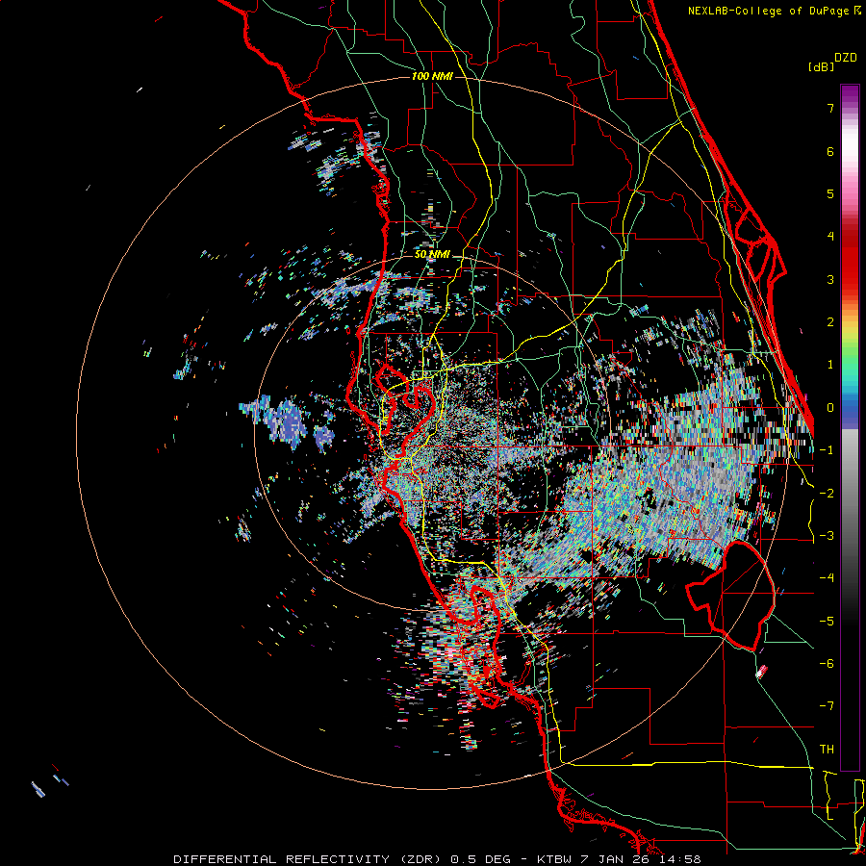Click the '4' value on color scale
Viewport: 866px width, 866px height.
(830, 237)
